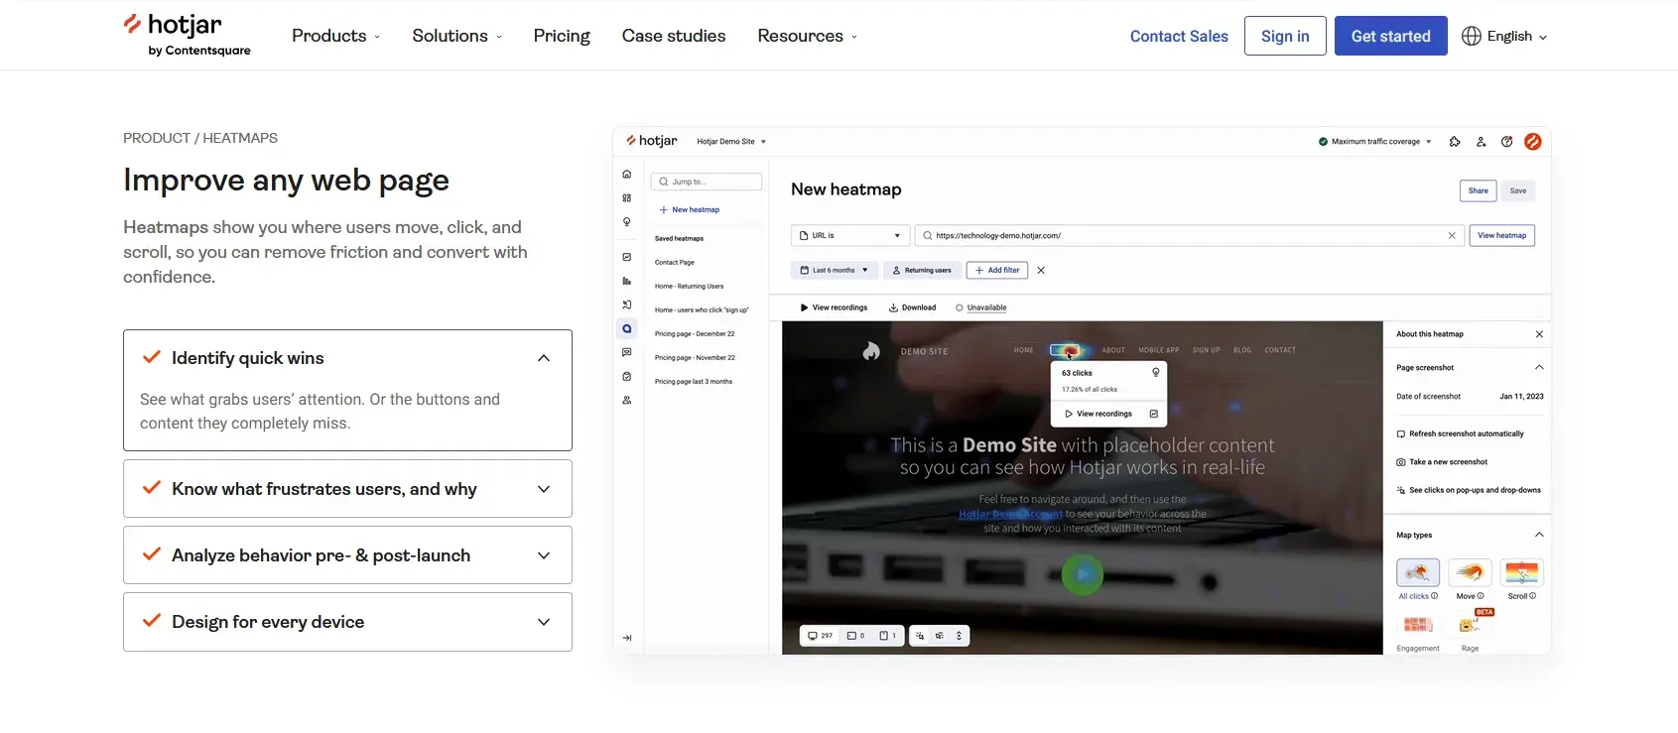
Task: Collapse the Identify quick wins section
Action: point(543,358)
